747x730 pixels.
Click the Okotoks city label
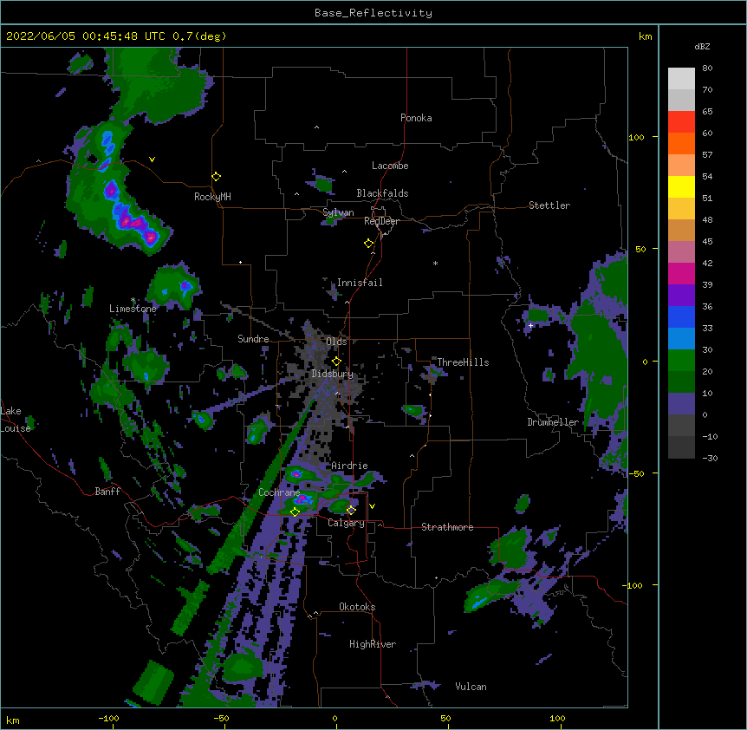coord(357,607)
